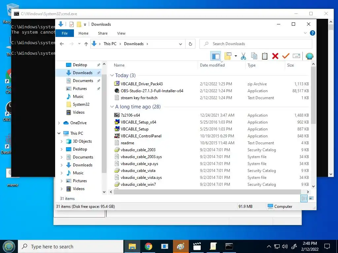Toggle the navigation pane layout icon
Viewport: 338px width, 253px height.
click(216, 56)
